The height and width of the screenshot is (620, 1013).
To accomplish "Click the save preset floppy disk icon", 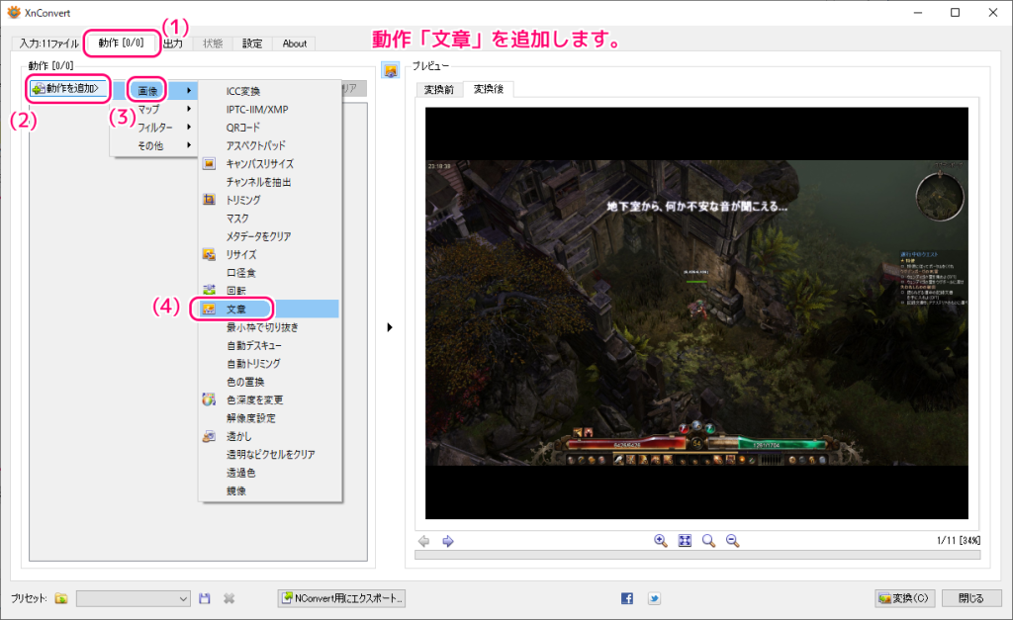I will pyautogui.click(x=205, y=598).
